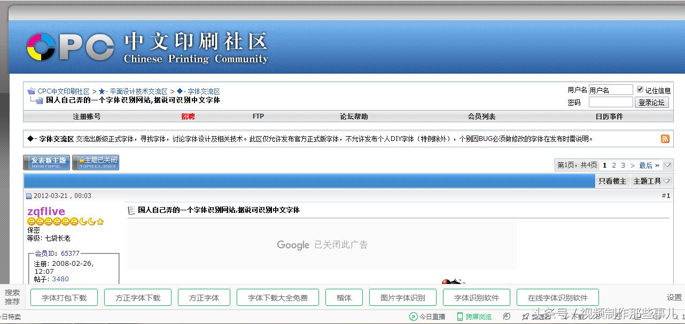Open the 论坛帮助 menu item
The height and width of the screenshot is (324, 685).
(x=353, y=116)
